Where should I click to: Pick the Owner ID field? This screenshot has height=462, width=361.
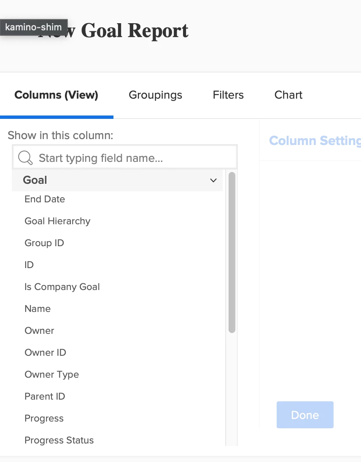(45, 353)
